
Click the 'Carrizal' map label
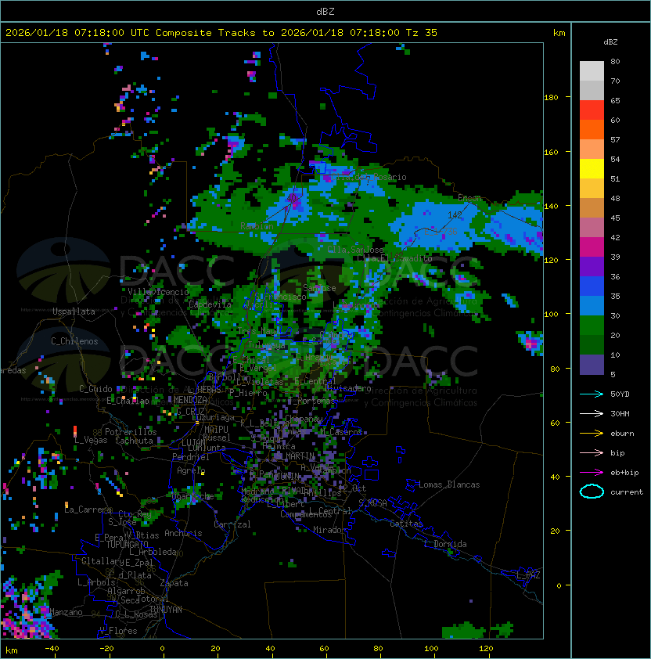coord(232,524)
